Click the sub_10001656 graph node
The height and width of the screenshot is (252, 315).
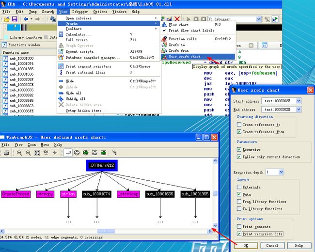pos(160,194)
